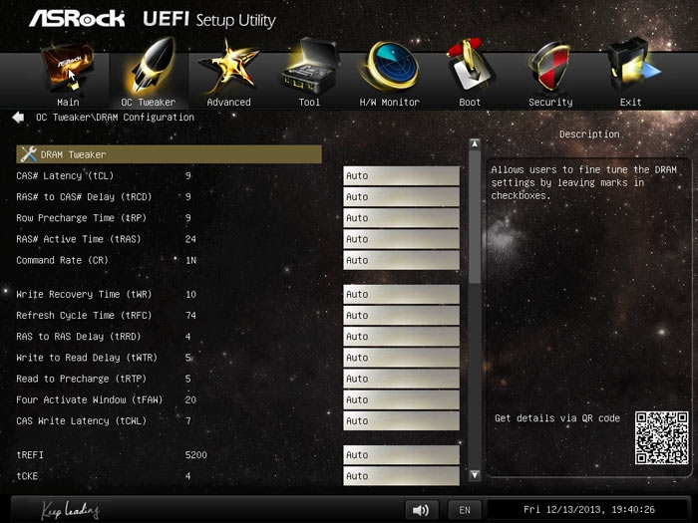Open the Tool toolbox icon

click(310, 66)
